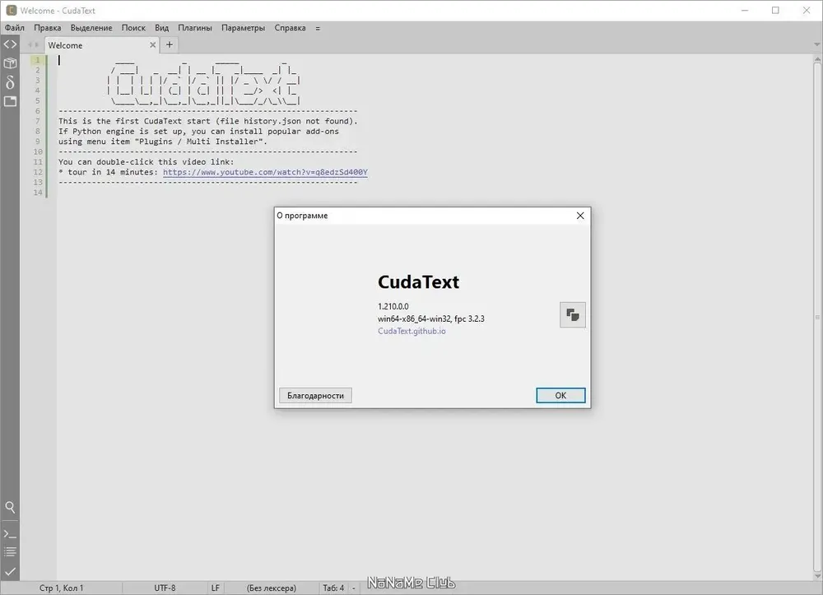Open the Snippets delta icon panel

coord(10,82)
